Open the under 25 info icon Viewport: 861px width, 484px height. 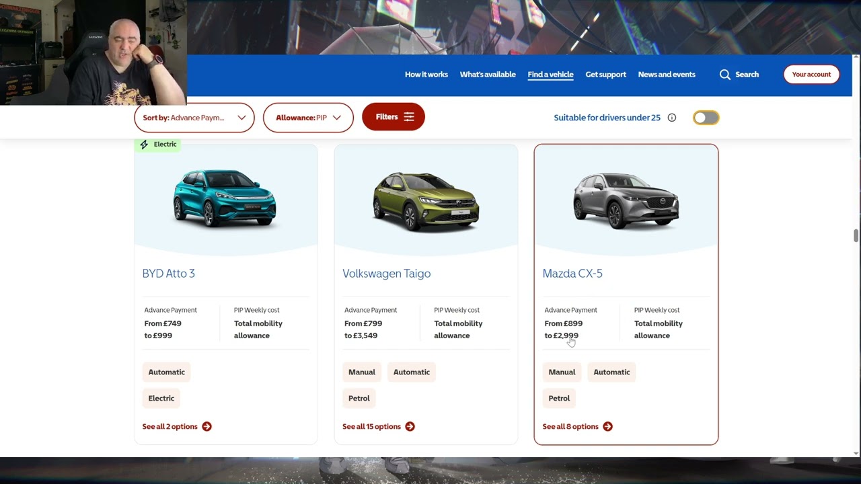pyautogui.click(x=671, y=118)
